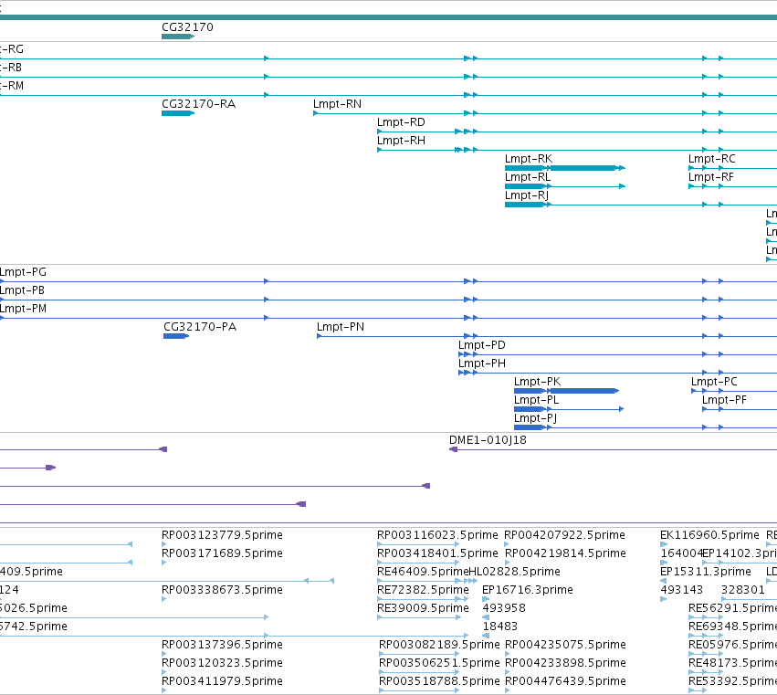Click the teal CG32170 gene glyph
The height and width of the screenshot is (695, 777).
[178, 37]
